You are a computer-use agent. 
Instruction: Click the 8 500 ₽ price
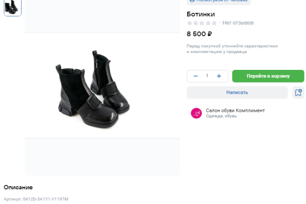[x=199, y=34]
